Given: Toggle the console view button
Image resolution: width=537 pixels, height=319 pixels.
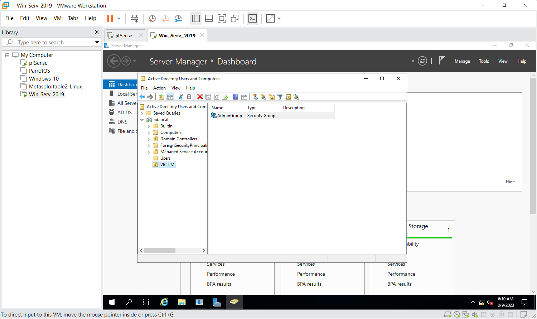Looking at the screenshot, I should tap(252, 19).
